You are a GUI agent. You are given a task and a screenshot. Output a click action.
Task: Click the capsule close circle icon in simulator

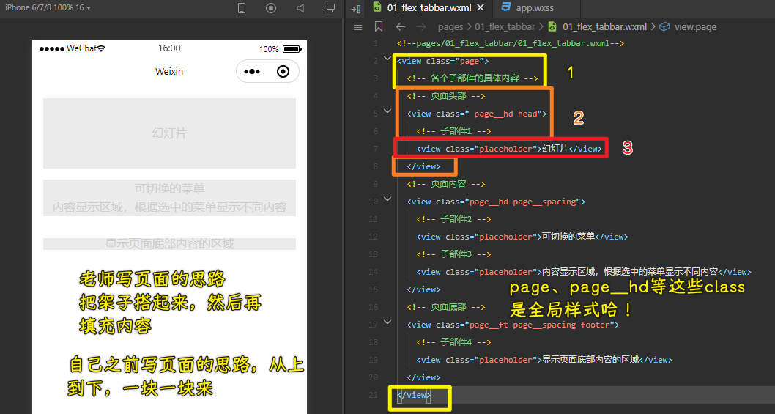click(x=283, y=72)
